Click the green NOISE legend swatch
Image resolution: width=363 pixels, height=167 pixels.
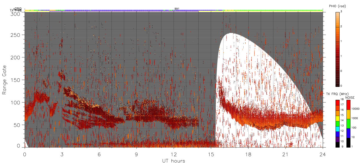[x=349, y=124]
